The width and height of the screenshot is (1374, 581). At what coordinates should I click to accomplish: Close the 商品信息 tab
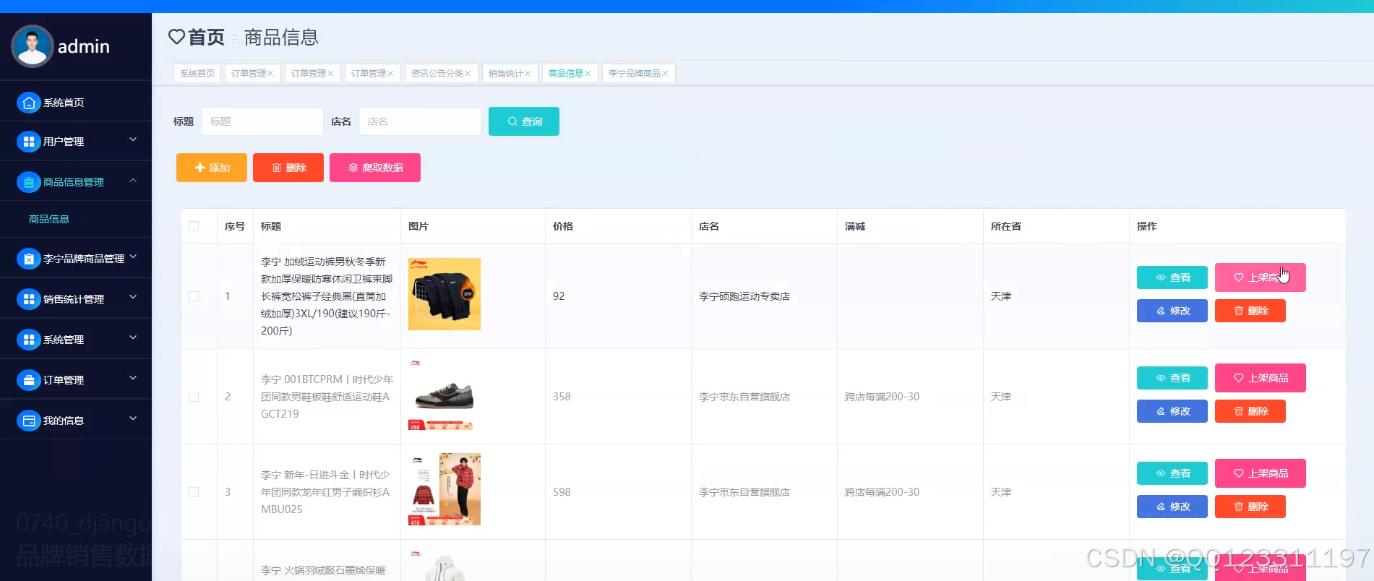pos(588,74)
